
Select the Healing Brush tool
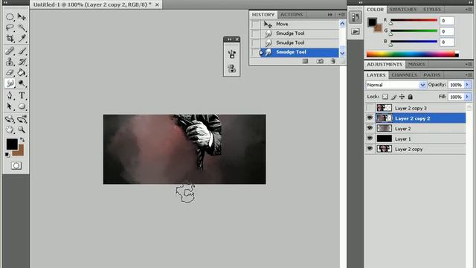pyautogui.click(x=10, y=51)
